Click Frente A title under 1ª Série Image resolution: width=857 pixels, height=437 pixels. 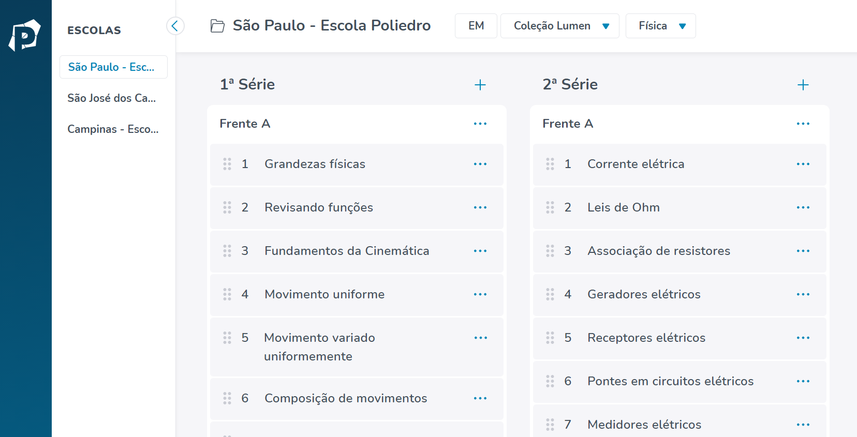[245, 124]
